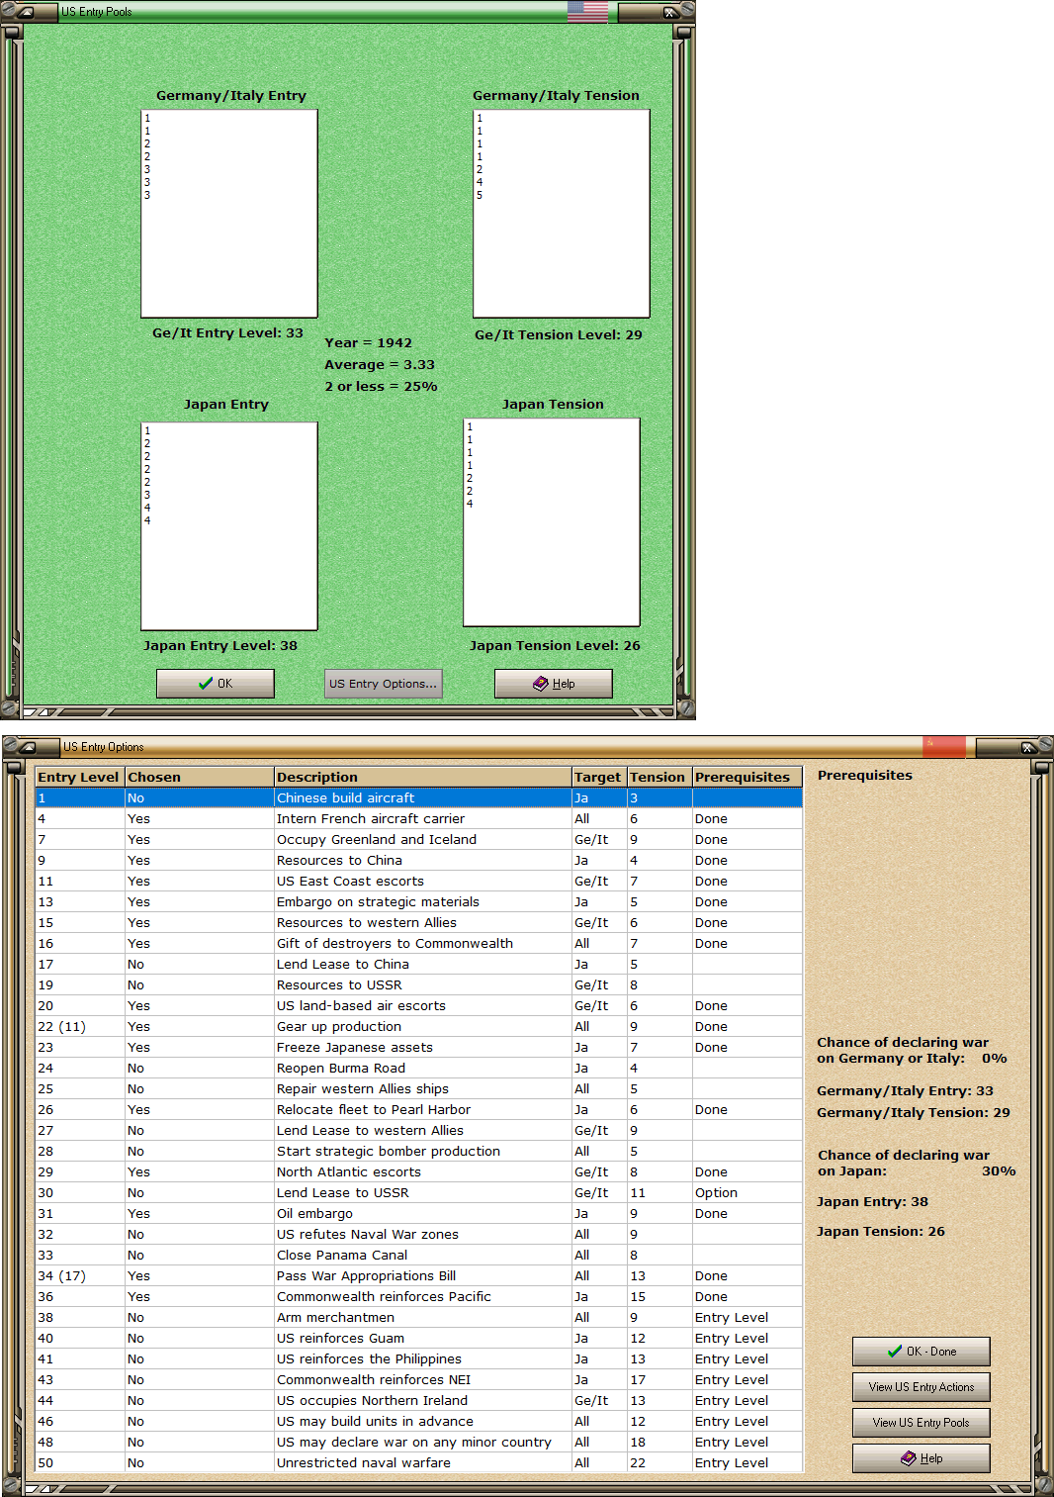This screenshot has width=1054, height=1497.
Task: Click the red flag icon in US Entry Options title bar
Action: (944, 746)
